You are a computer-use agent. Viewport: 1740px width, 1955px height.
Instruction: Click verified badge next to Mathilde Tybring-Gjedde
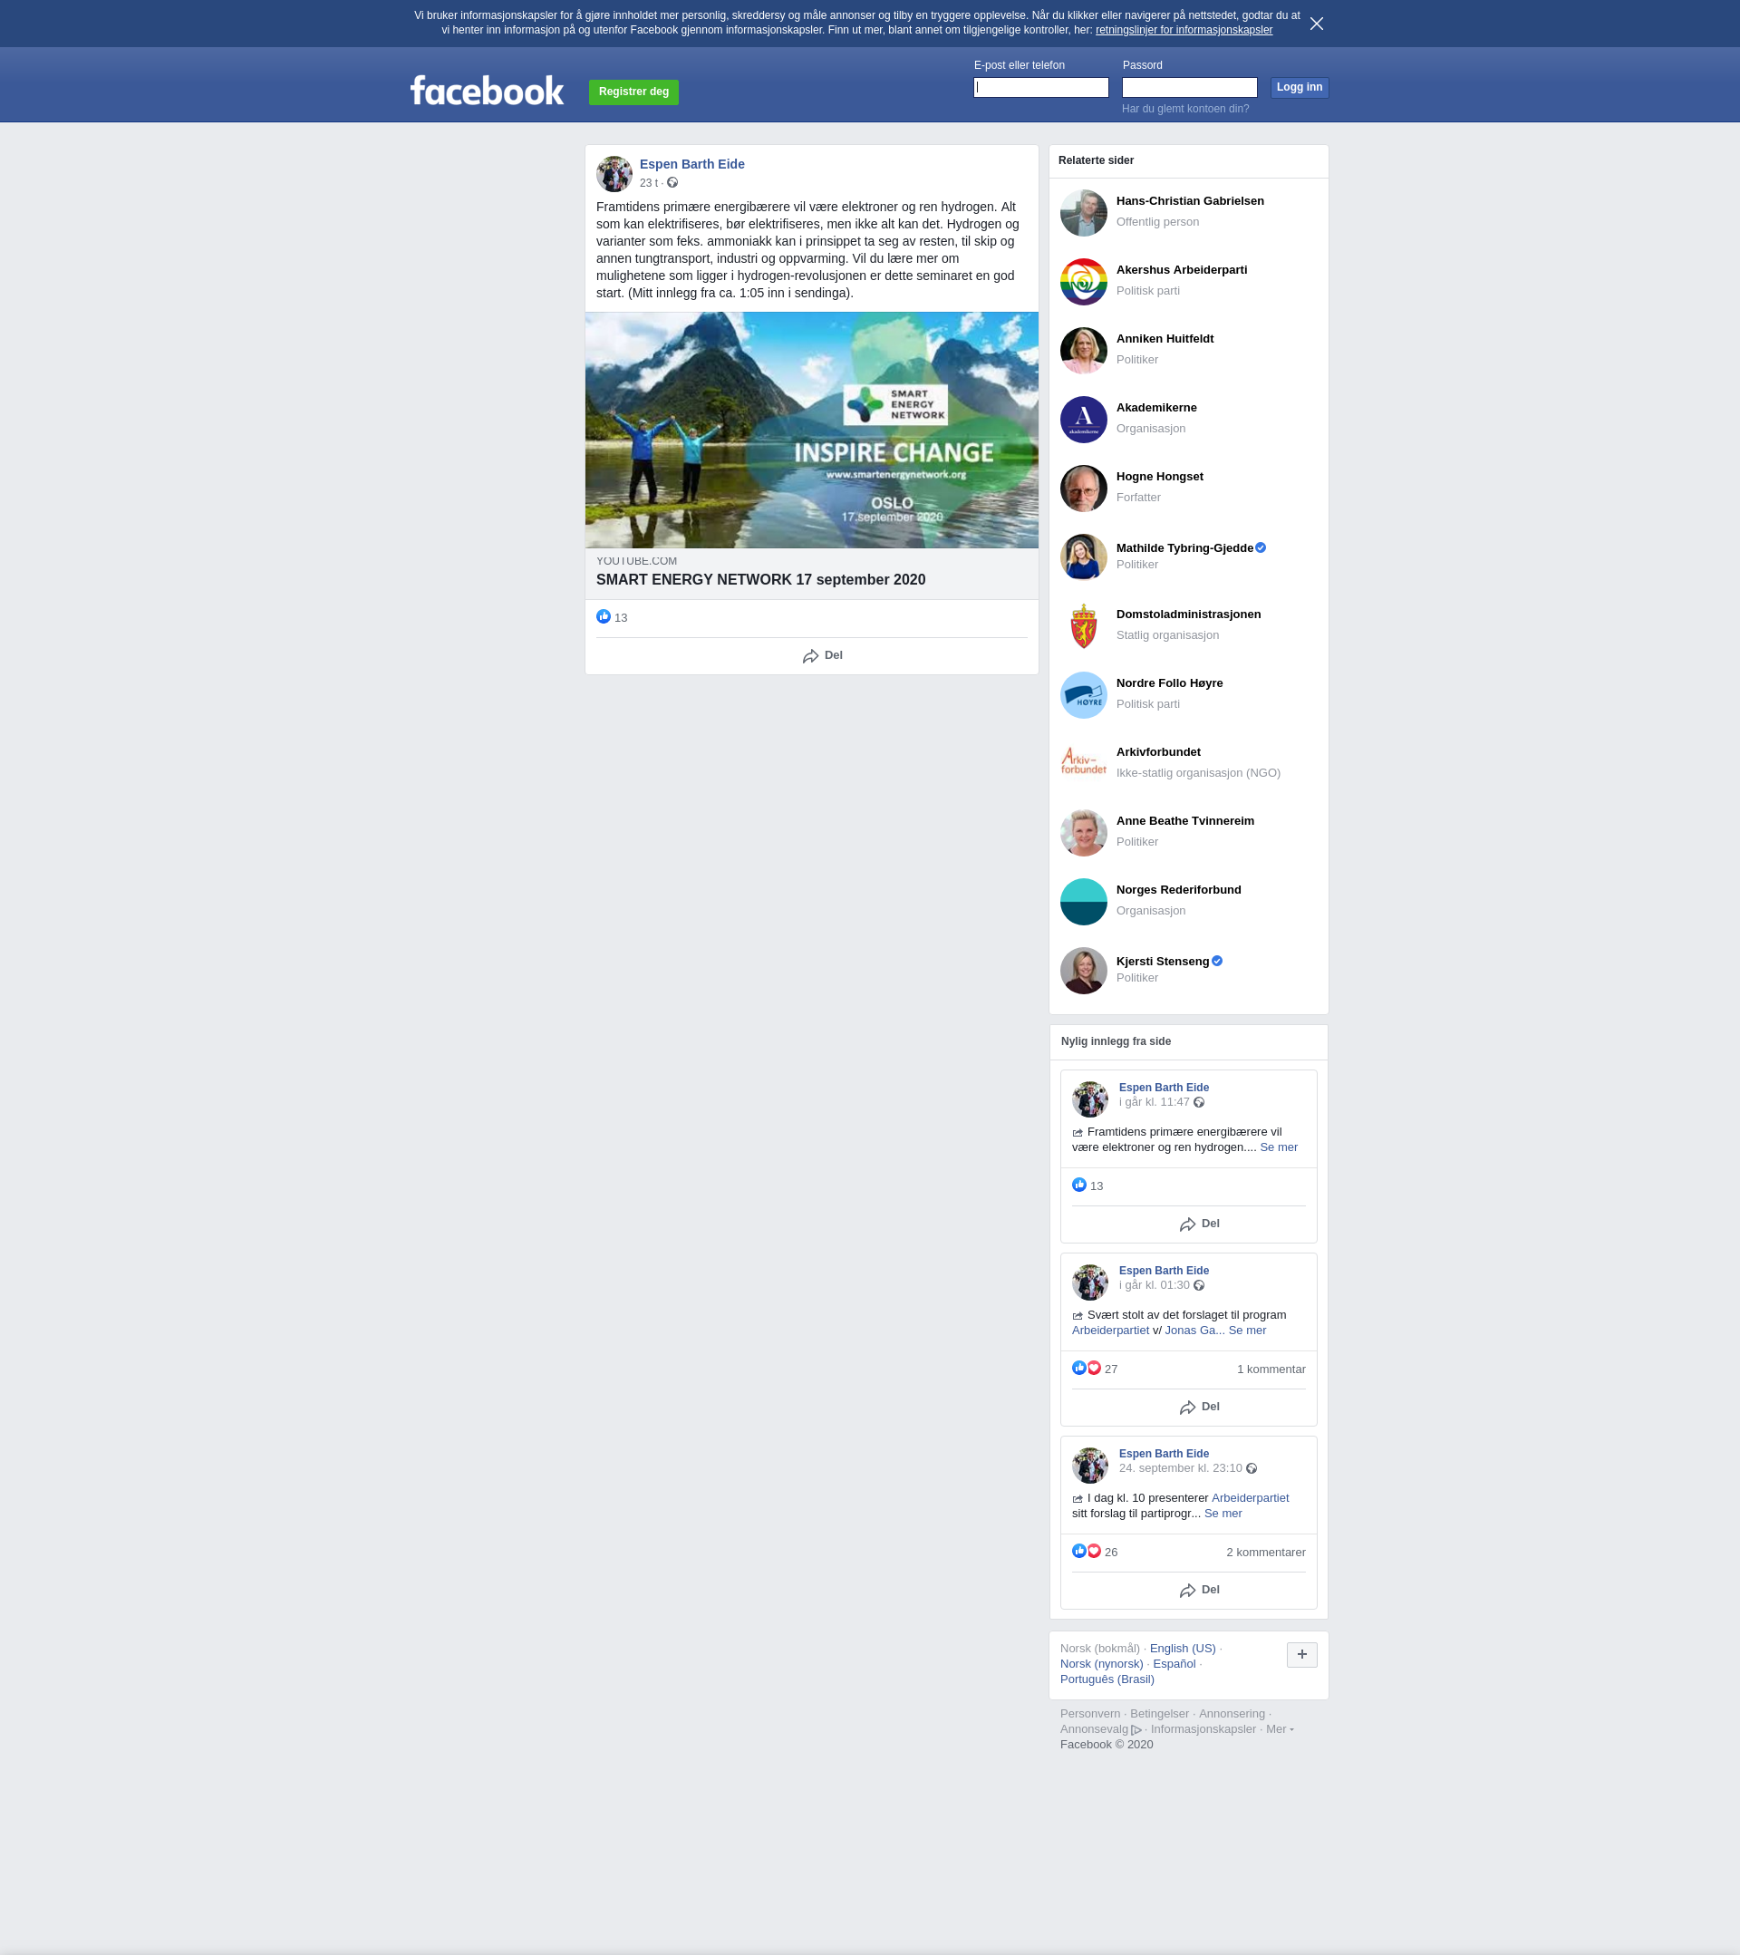click(x=1261, y=548)
